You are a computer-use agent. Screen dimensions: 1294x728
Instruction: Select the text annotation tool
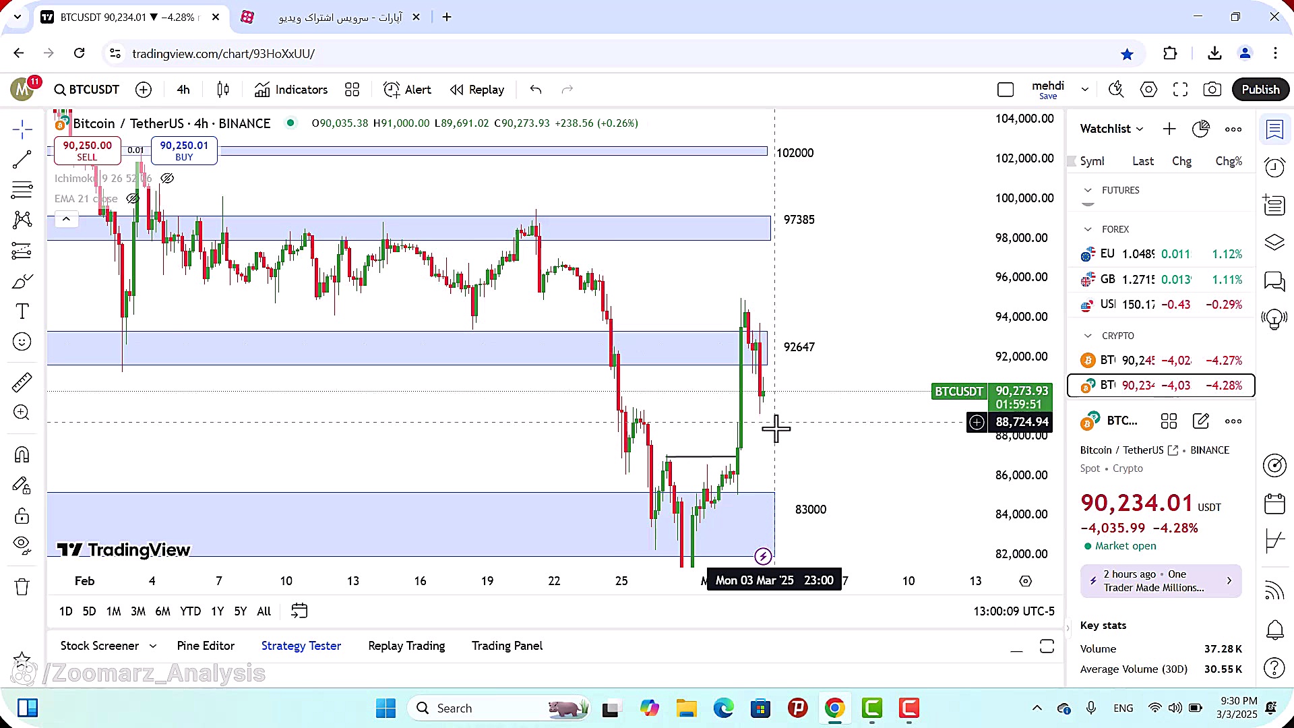22,311
